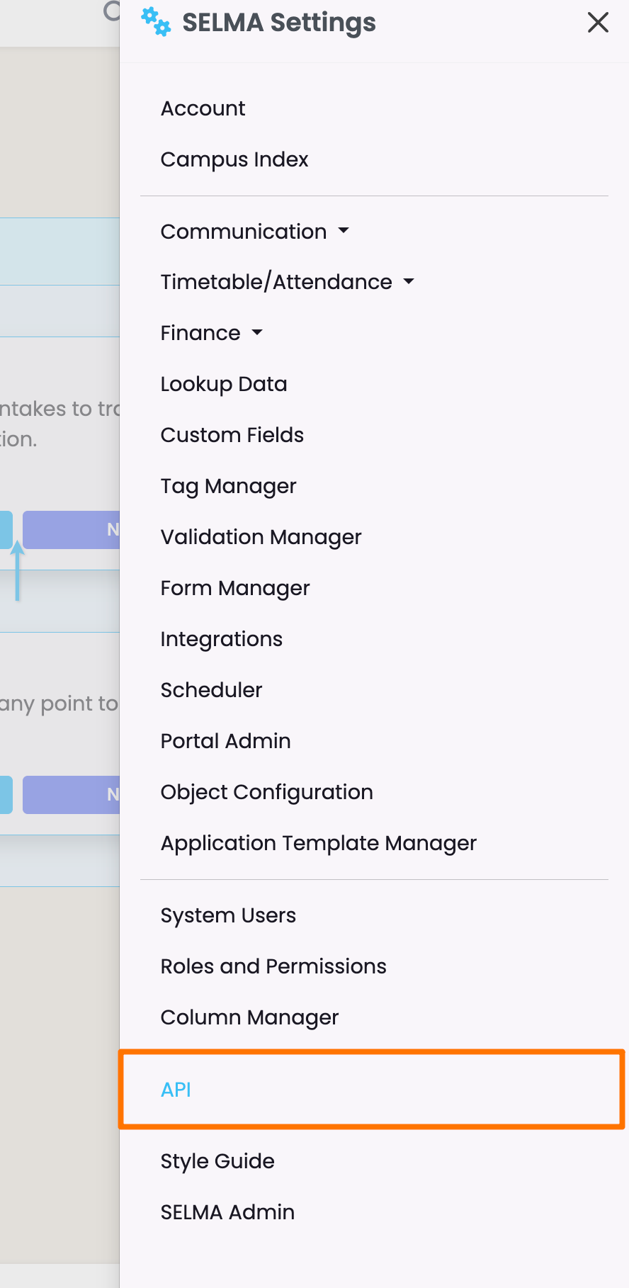Open the Scheduler page

click(x=211, y=690)
